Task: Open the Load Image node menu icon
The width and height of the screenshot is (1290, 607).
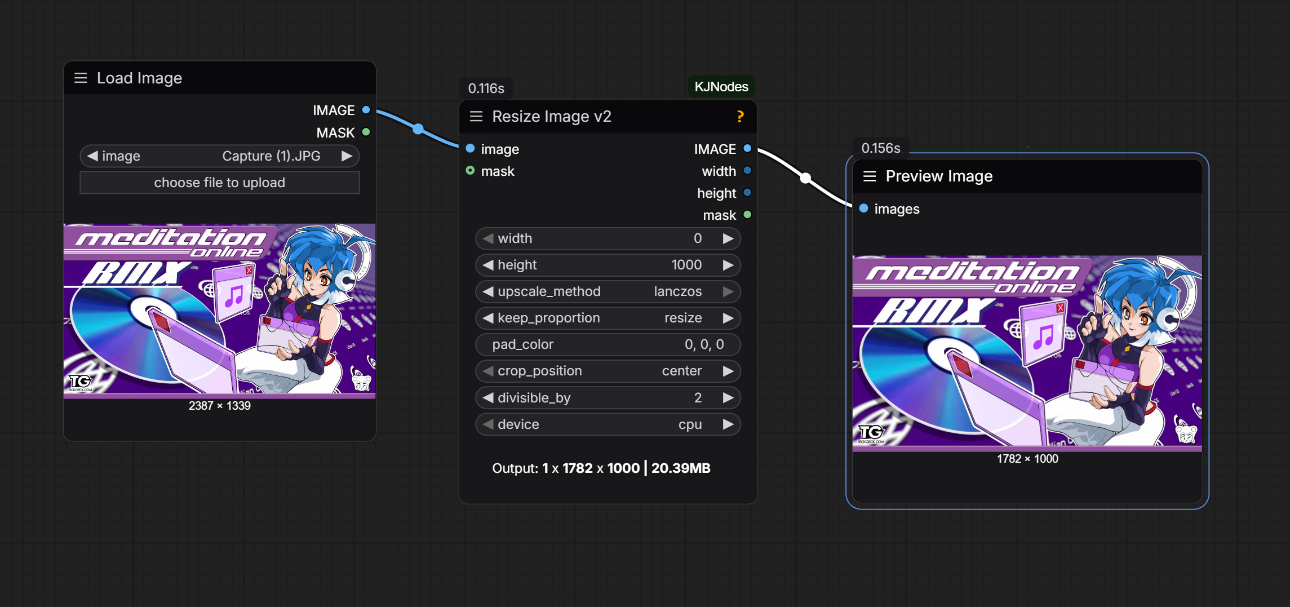Action: [81, 78]
